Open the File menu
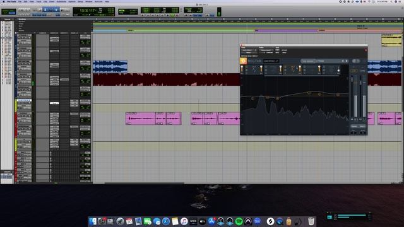Screen dimensions: 404x227 pos(20,1)
